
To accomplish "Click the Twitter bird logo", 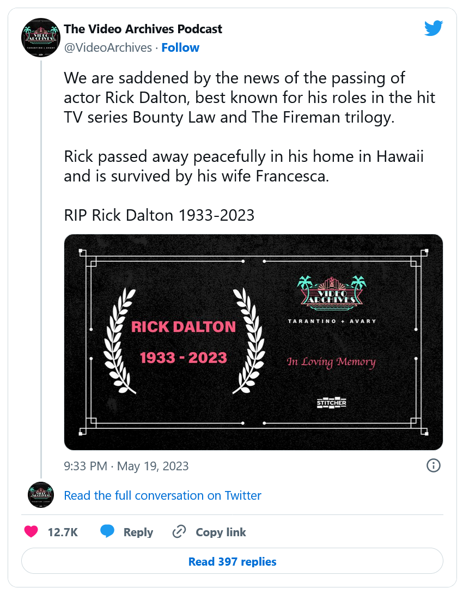I will [x=434, y=28].
